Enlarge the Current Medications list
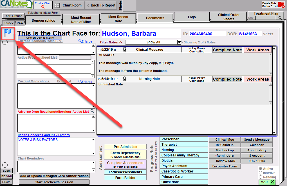This screenshot has height=186, width=287. click(x=85, y=82)
